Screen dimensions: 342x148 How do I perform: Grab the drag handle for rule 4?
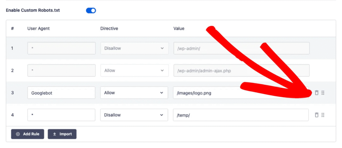[323, 115]
